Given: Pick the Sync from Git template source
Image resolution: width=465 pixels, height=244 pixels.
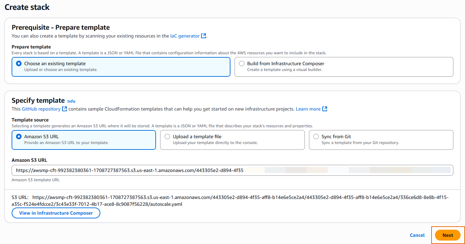Looking at the screenshot, I should pyautogui.click(x=316, y=137).
